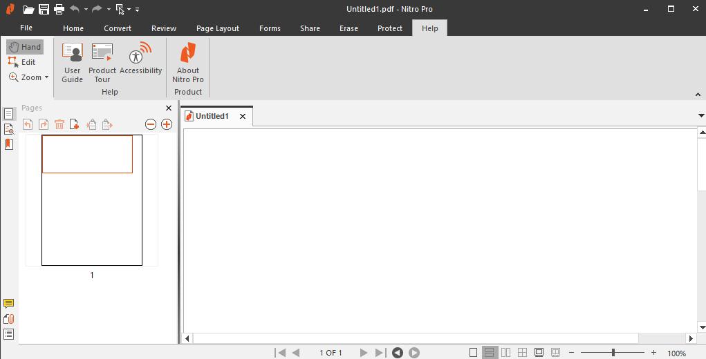Open the File menu
This screenshot has height=359, width=706.
point(26,28)
